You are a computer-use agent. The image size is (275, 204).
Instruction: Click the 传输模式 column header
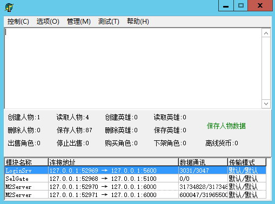point(247,162)
